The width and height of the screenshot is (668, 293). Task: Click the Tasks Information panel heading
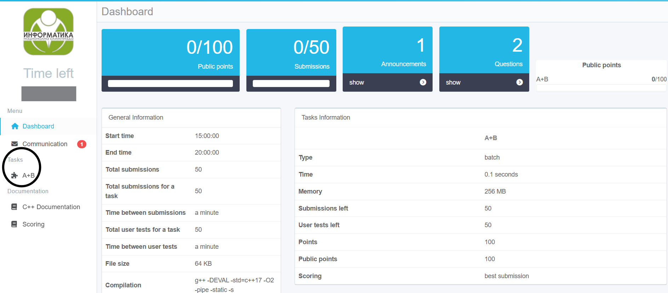pyautogui.click(x=326, y=117)
